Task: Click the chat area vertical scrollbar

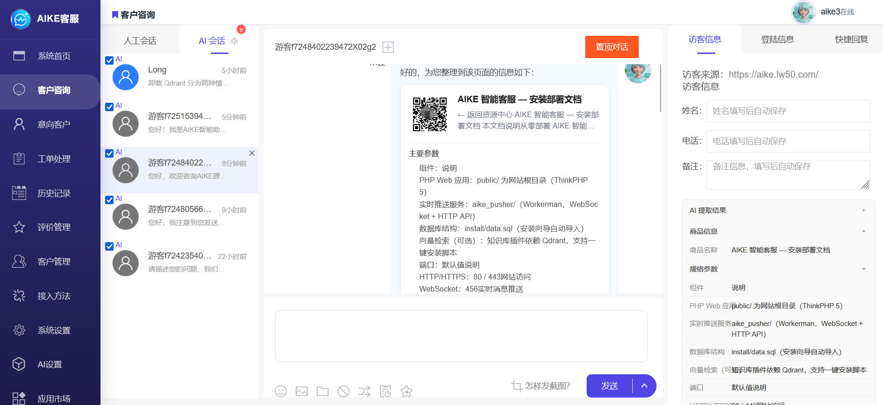Action: click(x=661, y=88)
